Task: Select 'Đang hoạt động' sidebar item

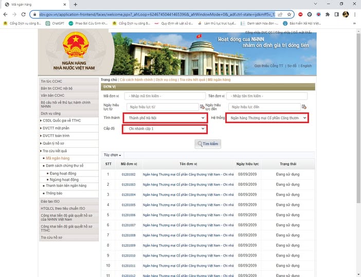Action: click(63, 173)
